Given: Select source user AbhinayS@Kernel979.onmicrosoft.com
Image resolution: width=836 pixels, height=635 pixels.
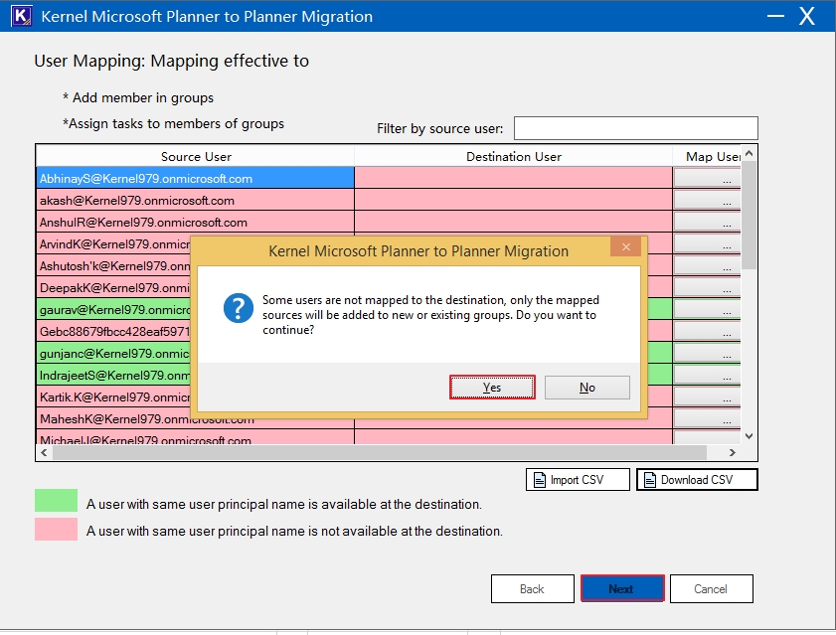Looking at the screenshot, I should (195, 178).
